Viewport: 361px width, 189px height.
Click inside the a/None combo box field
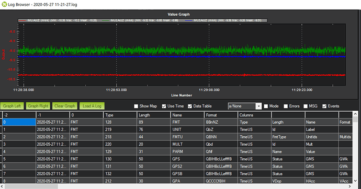tap(242, 106)
